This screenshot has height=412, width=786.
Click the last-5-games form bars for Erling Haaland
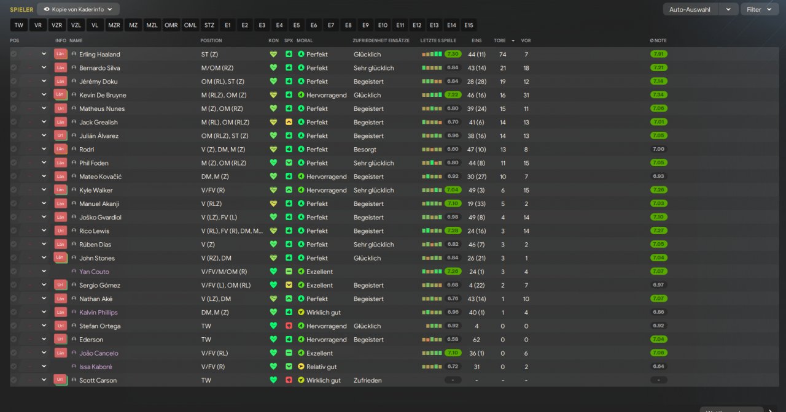(x=432, y=54)
